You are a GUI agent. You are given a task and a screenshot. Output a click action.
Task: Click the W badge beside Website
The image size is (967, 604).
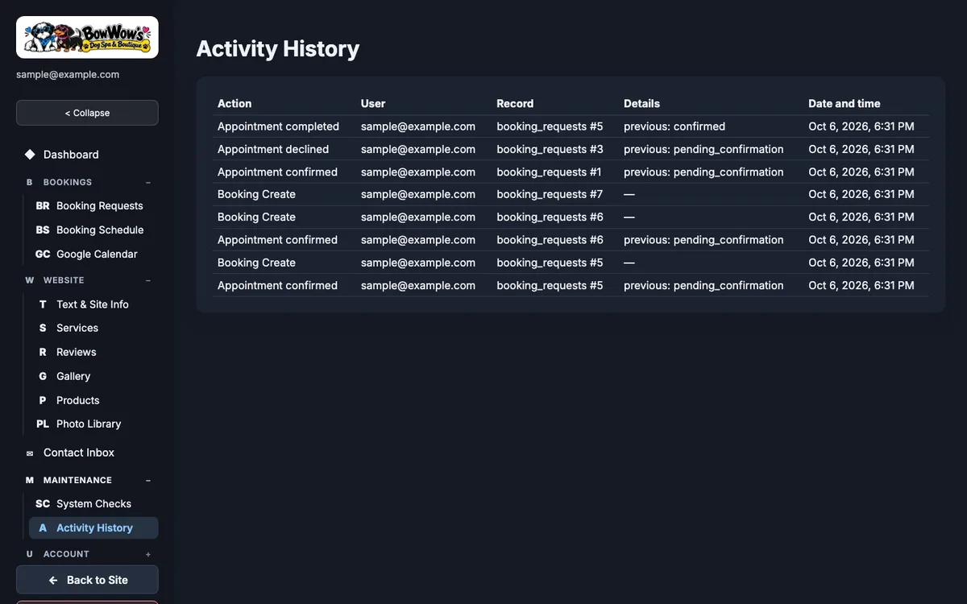tap(30, 280)
